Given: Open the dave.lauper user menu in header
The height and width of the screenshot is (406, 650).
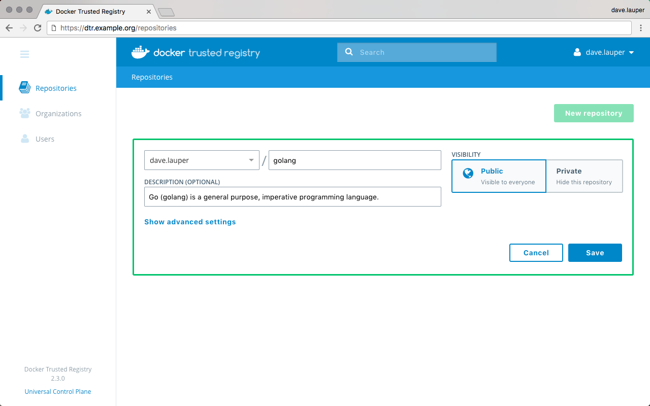Looking at the screenshot, I should (x=603, y=52).
